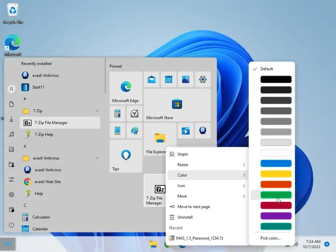Screen dimensions: 336x252
Task: Open the Notepad pinned tile
Action: [x=117, y=131]
